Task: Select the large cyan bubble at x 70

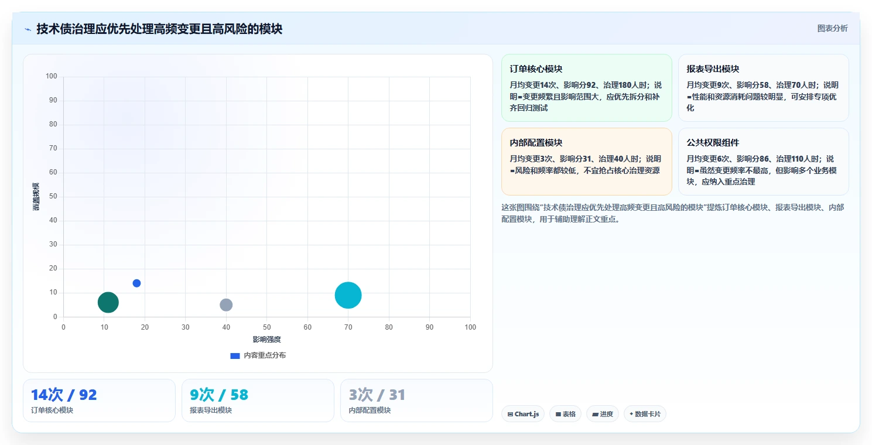Action: (348, 295)
